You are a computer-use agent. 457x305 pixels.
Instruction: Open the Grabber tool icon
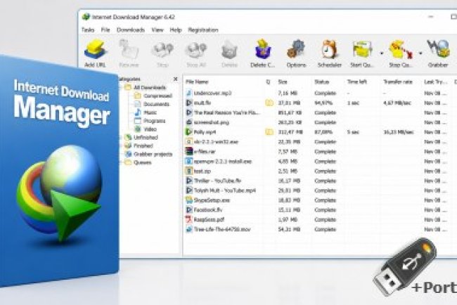tap(438, 53)
